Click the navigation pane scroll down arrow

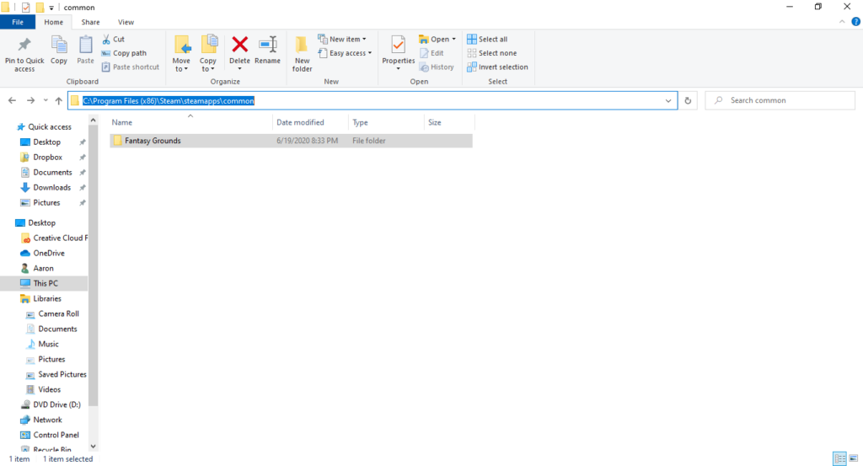(x=93, y=446)
